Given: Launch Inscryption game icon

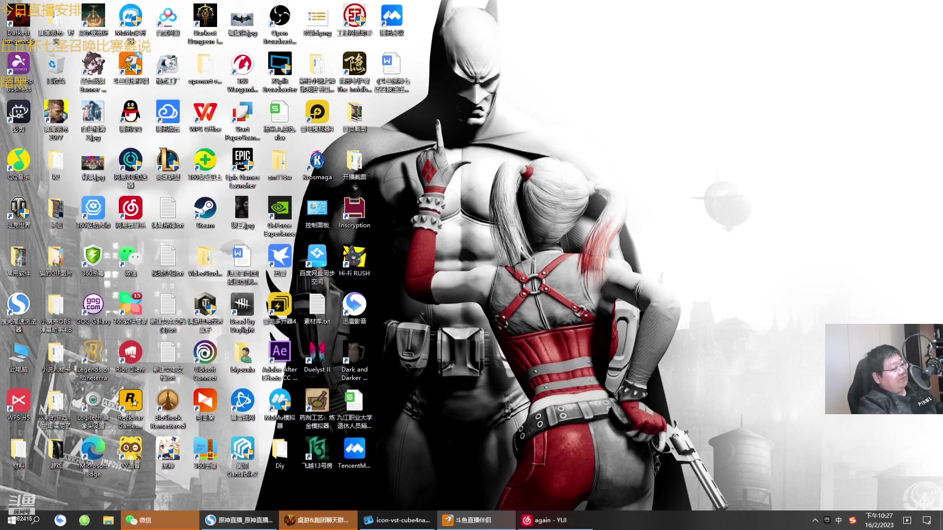Looking at the screenshot, I should click(354, 209).
